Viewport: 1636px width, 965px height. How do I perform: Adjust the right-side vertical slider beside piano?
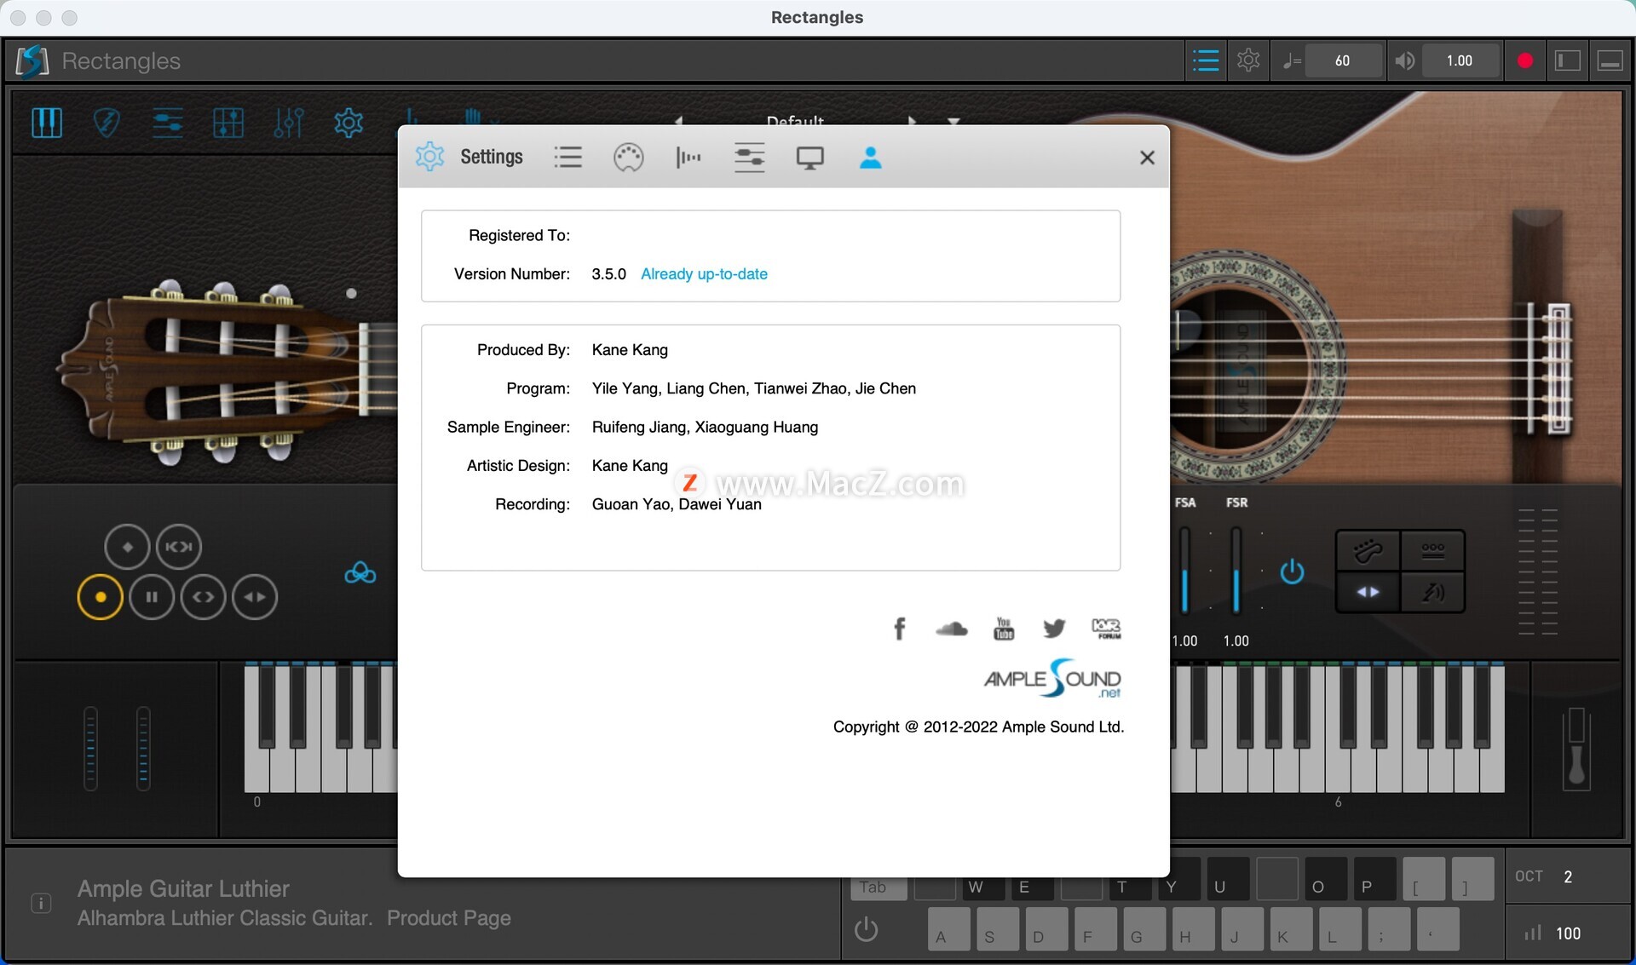(x=1576, y=748)
